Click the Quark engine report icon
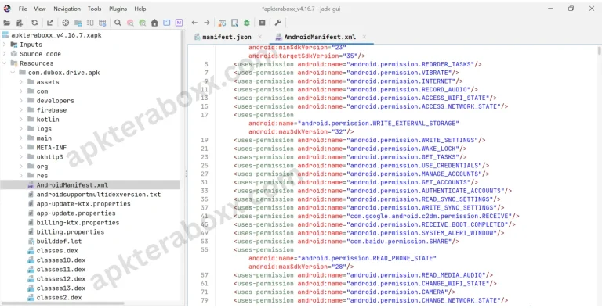Viewport: 602px width, 308px height. (234, 23)
